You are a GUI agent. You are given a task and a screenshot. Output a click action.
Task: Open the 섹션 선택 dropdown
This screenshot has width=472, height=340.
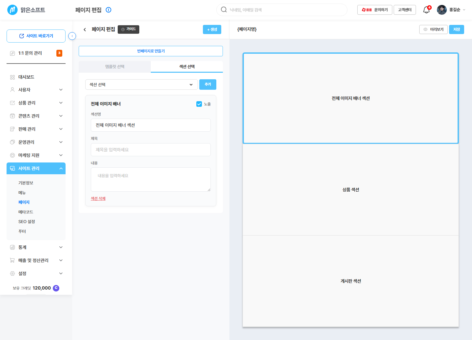tap(142, 85)
